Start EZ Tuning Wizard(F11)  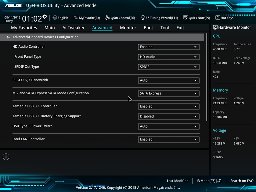click(x=159, y=18)
